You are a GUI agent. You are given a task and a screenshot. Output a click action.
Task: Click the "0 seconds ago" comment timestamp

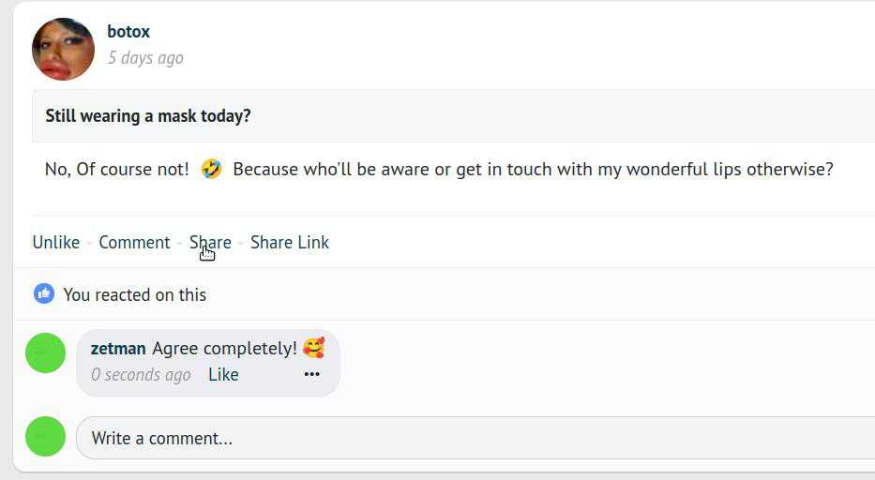[x=141, y=375]
